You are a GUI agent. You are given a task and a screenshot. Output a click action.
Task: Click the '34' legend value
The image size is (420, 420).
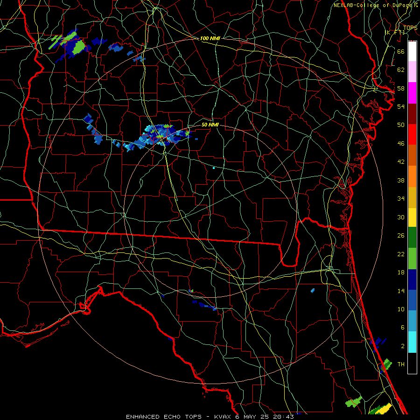(x=401, y=199)
